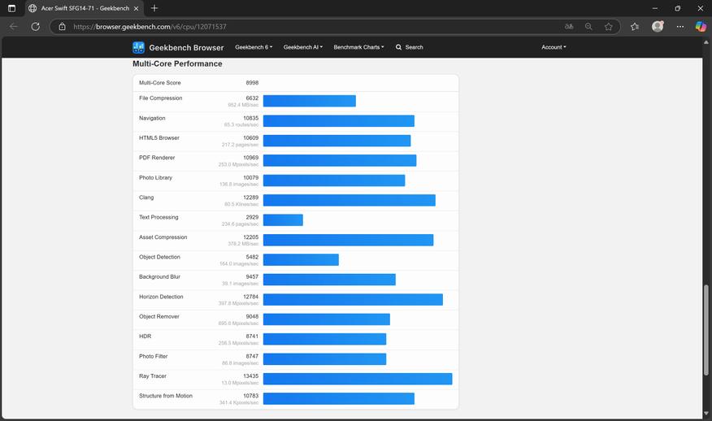The width and height of the screenshot is (712, 421).
Task: Click the Multi-Core Performance heading
Action: click(177, 64)
